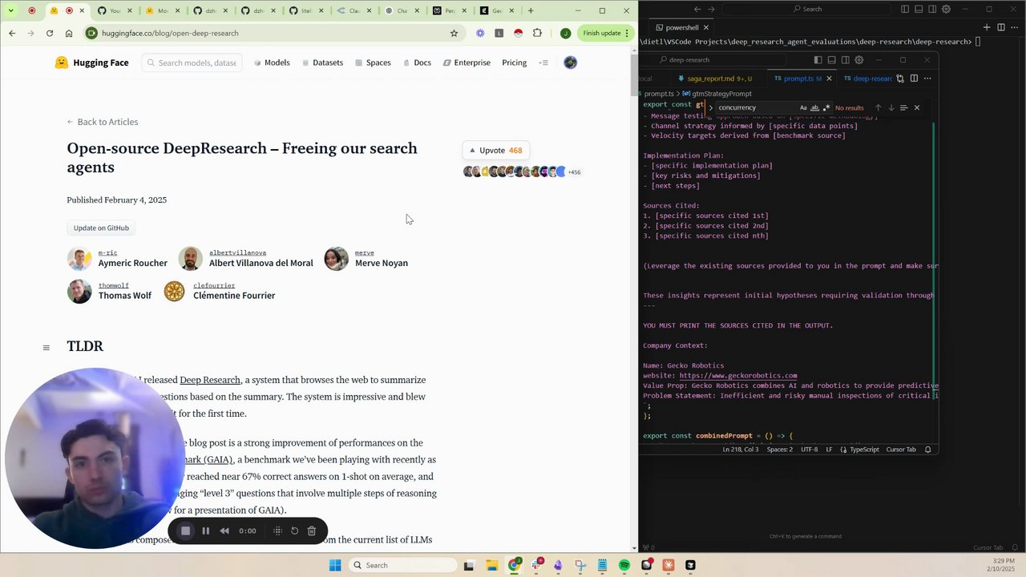The width and height of the screenshot is (1026, 577).
Task: Open the Docs navigation item
Action: pos(417,63)
